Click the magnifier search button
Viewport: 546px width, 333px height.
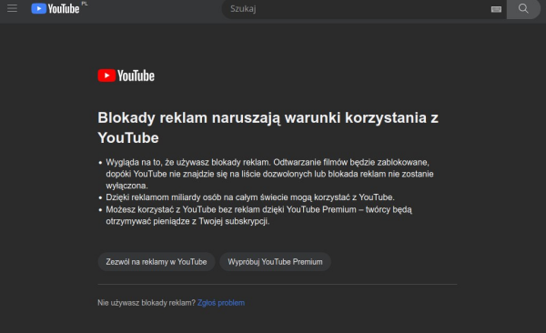click(523, 9)
